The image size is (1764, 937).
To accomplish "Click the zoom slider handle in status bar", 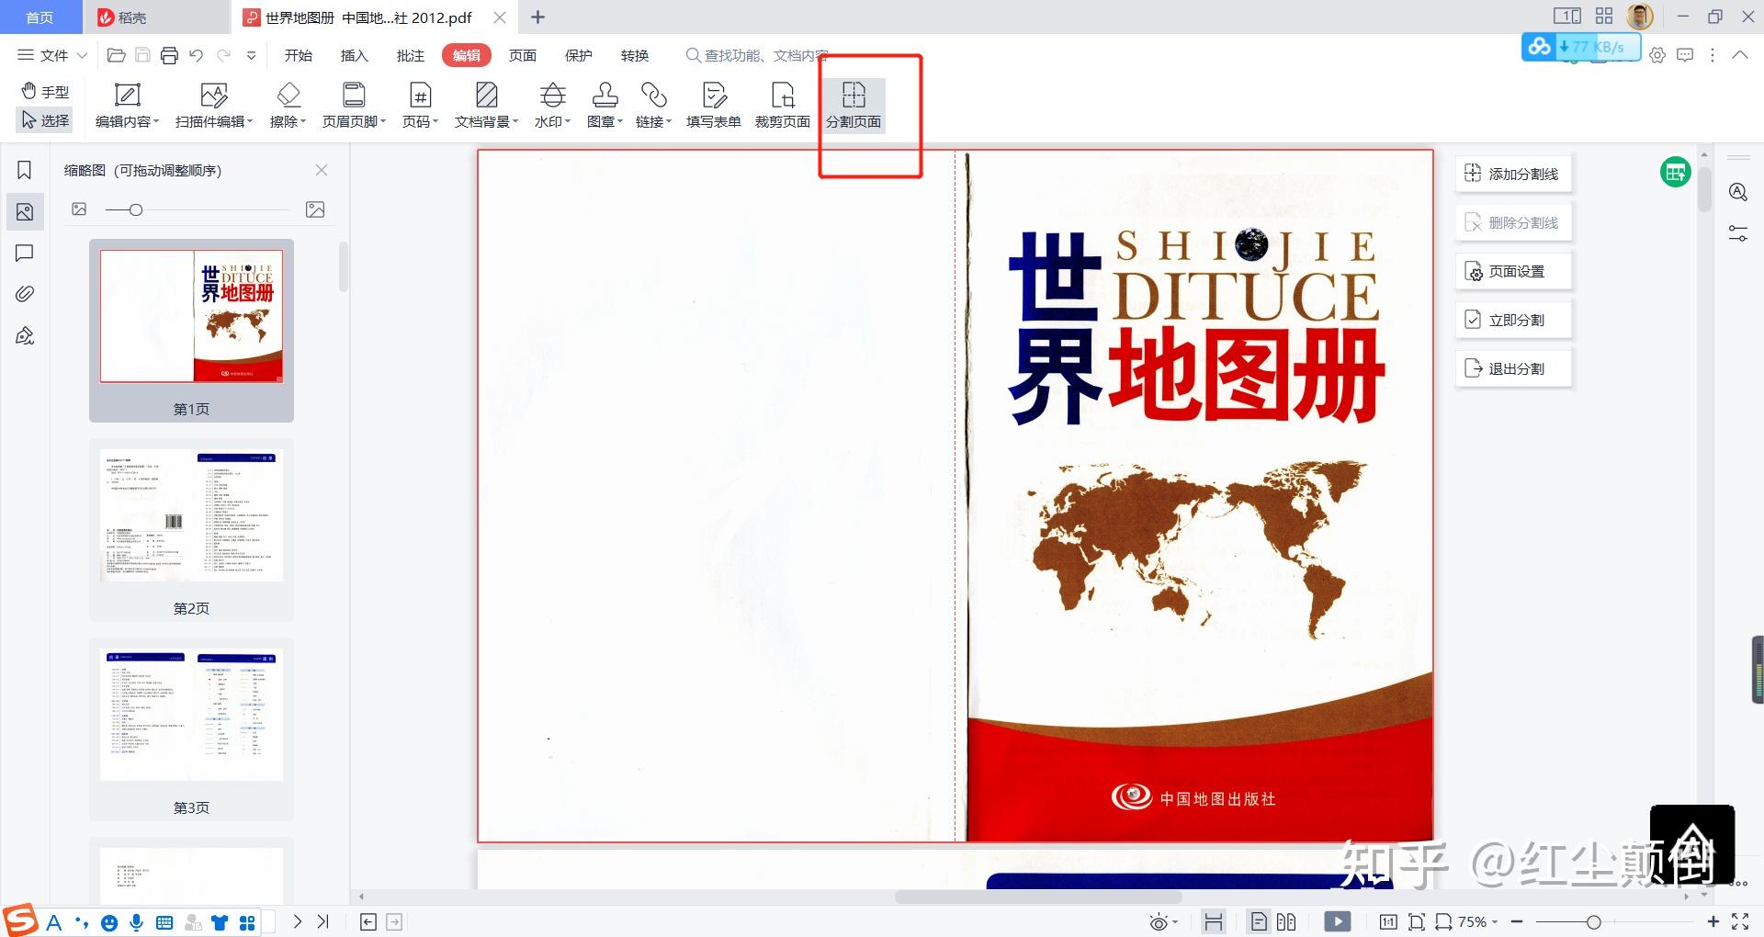I will click(1594, 921).
